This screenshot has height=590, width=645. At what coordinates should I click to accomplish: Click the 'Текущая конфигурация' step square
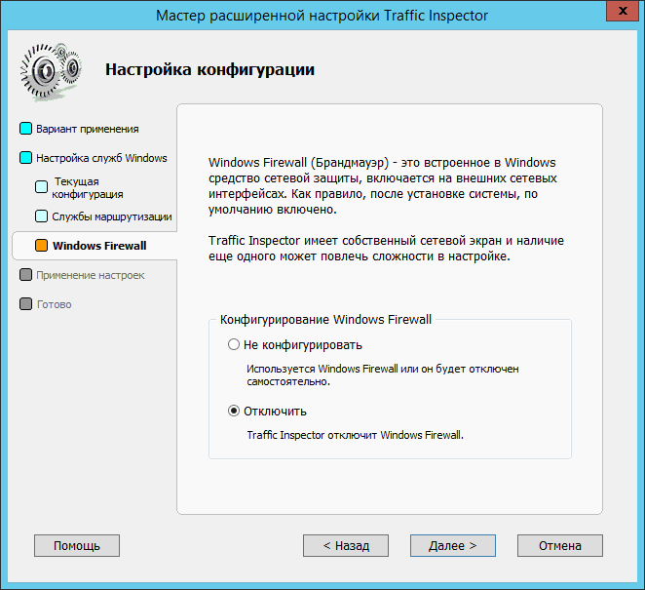(41, 187)
